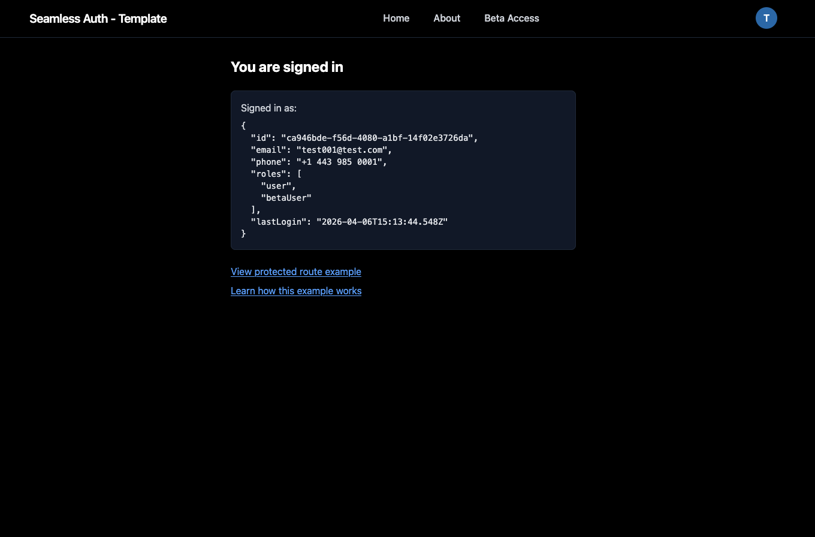Open the user avatar "T" menu
Viewport: 815px width, 537px height.
(x=766, y=18)
